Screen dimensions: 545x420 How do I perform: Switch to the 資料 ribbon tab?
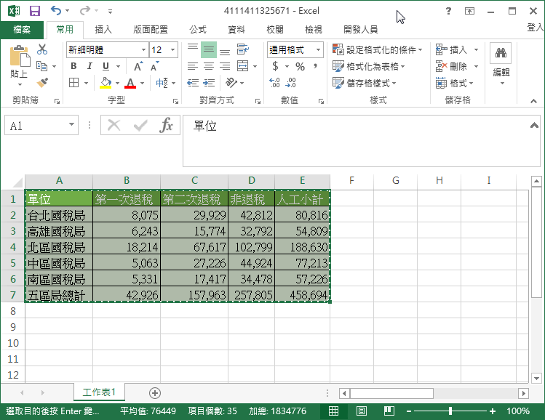(x=236, y=30)
